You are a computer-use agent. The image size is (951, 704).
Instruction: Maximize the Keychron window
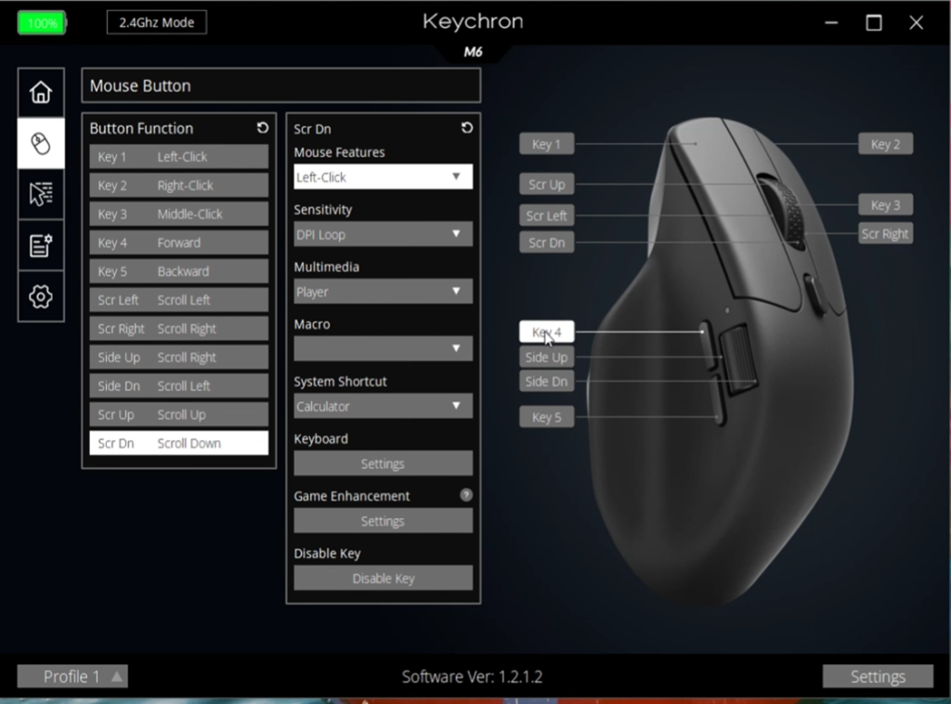[x=874, y=23]
